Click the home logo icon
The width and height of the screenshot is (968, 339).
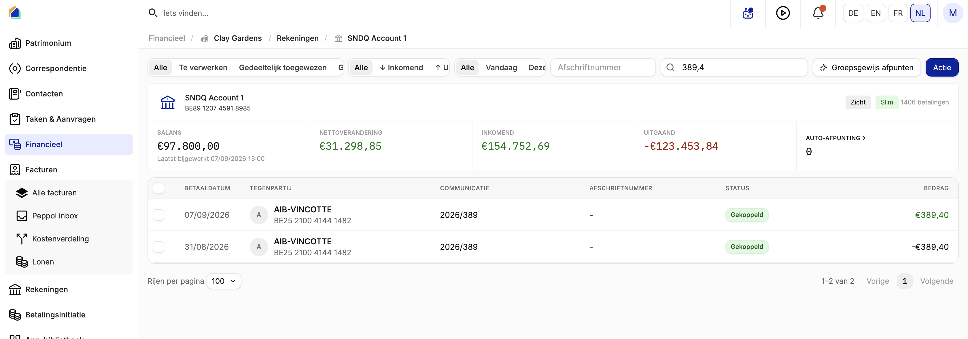tap(15, 13)
